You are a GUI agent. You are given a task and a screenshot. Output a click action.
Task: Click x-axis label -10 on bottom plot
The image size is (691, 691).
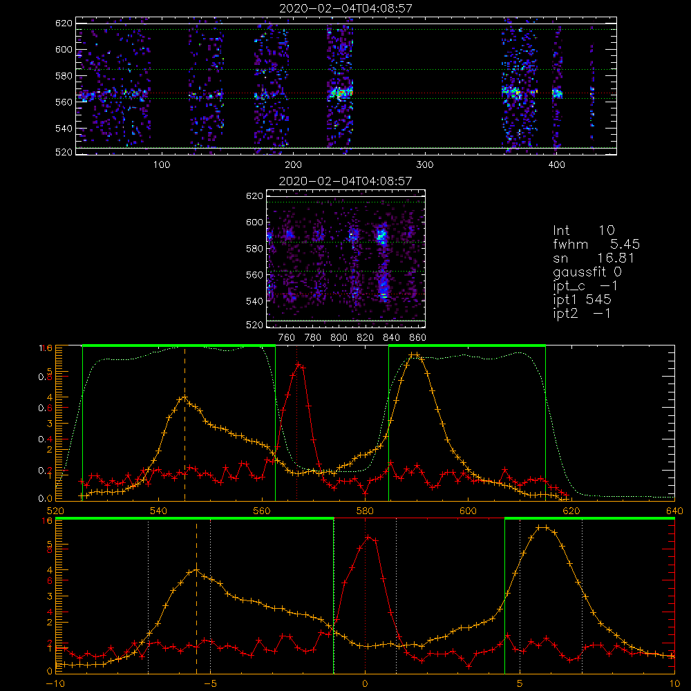pyautogui.click(x=55, y=684)
